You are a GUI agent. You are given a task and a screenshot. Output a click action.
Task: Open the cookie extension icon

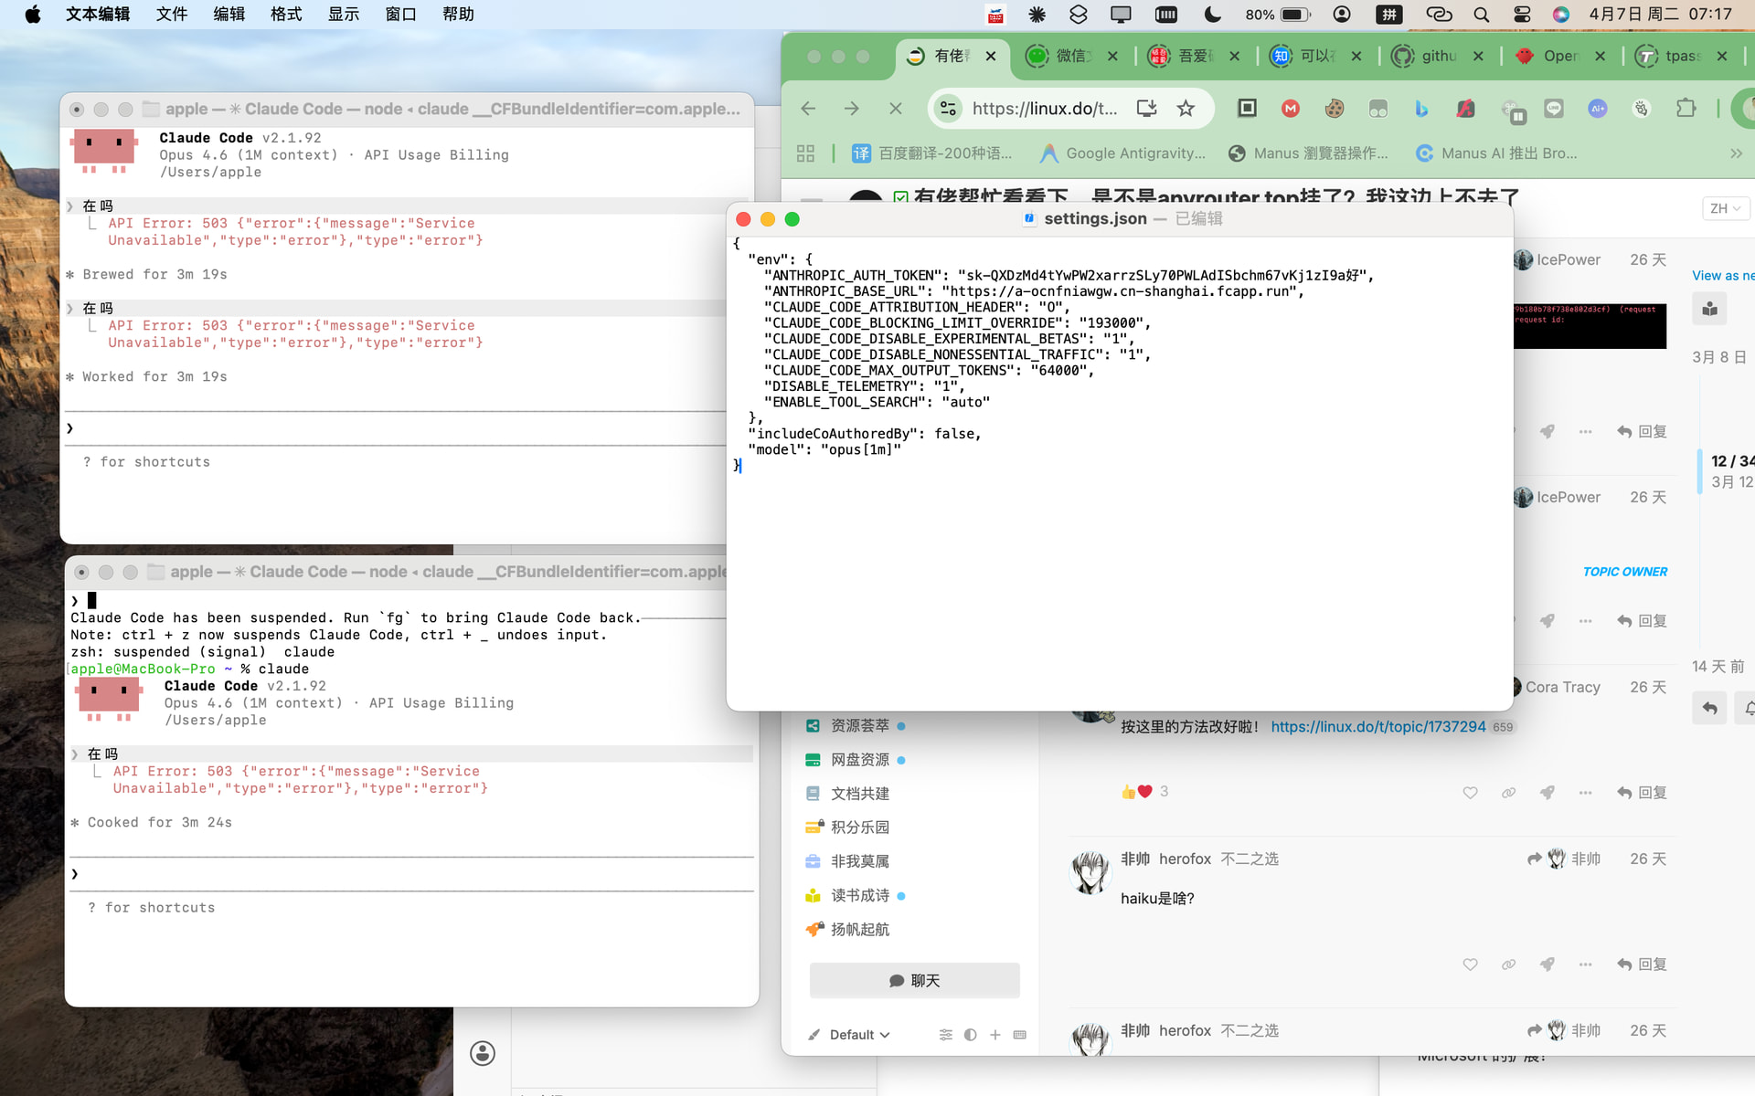tap(1335, 109)
